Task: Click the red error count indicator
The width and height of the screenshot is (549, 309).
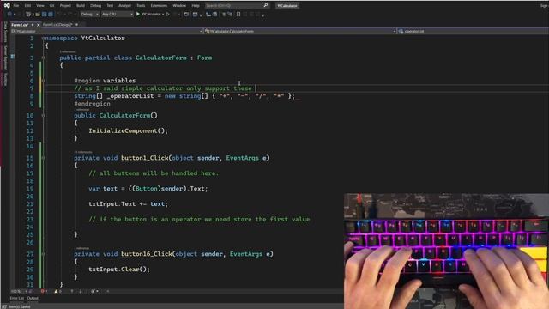Action: [44, 291]
